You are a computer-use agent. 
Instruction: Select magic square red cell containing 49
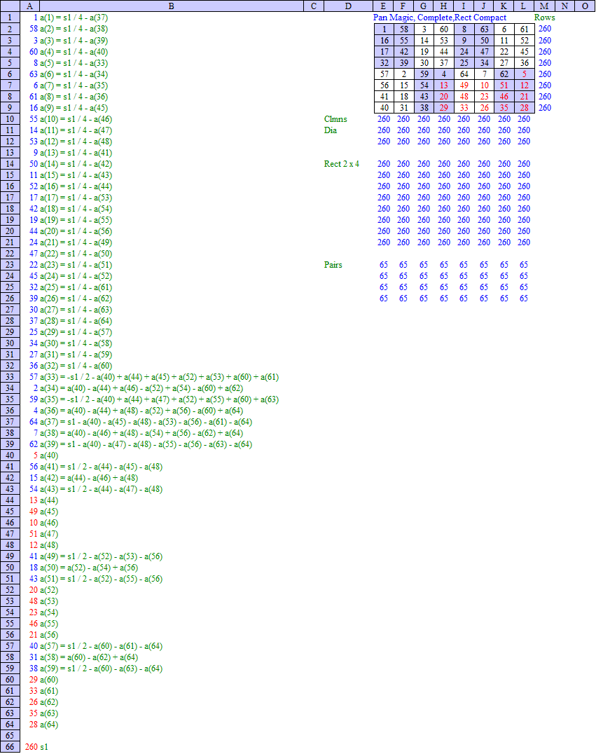coord(464,85)
